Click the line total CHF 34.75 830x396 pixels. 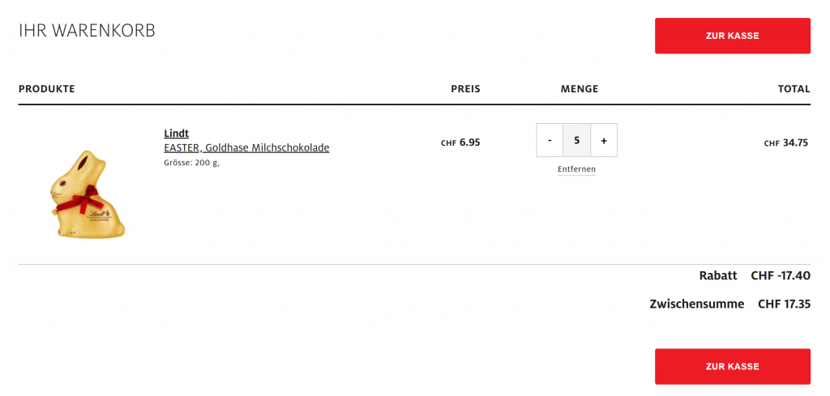coord(785,143)
